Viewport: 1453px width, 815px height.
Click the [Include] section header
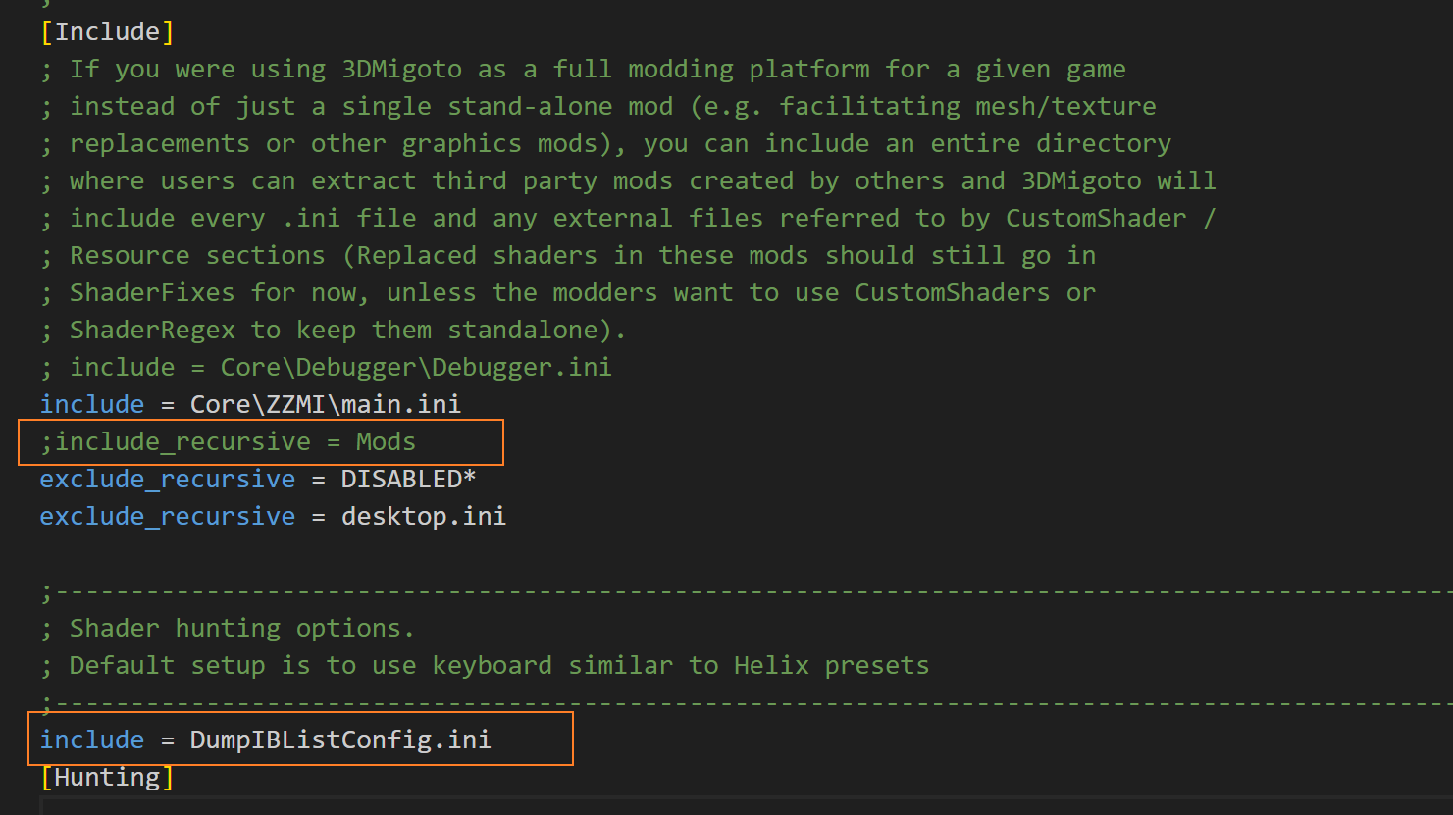[x=107, y=32]
